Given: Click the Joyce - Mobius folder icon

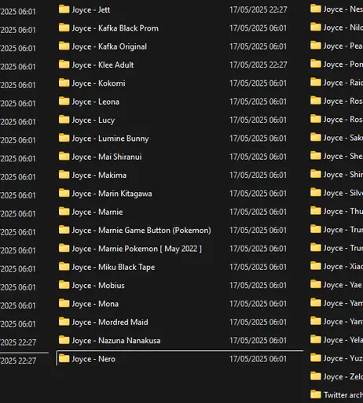Looking at the screenshot, I should [64, 285].
